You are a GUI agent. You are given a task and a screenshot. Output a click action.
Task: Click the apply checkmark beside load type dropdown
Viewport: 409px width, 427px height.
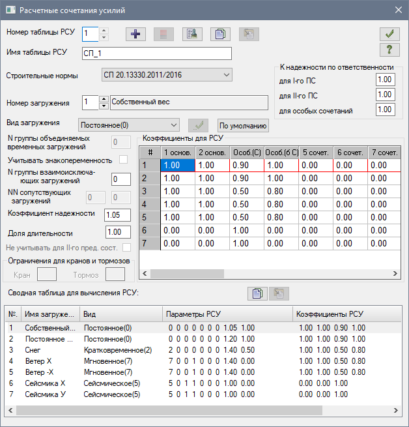(197, 126)
